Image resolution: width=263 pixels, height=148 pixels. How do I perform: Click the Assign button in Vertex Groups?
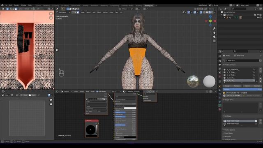pyautogui.click(x=227, y=86)
